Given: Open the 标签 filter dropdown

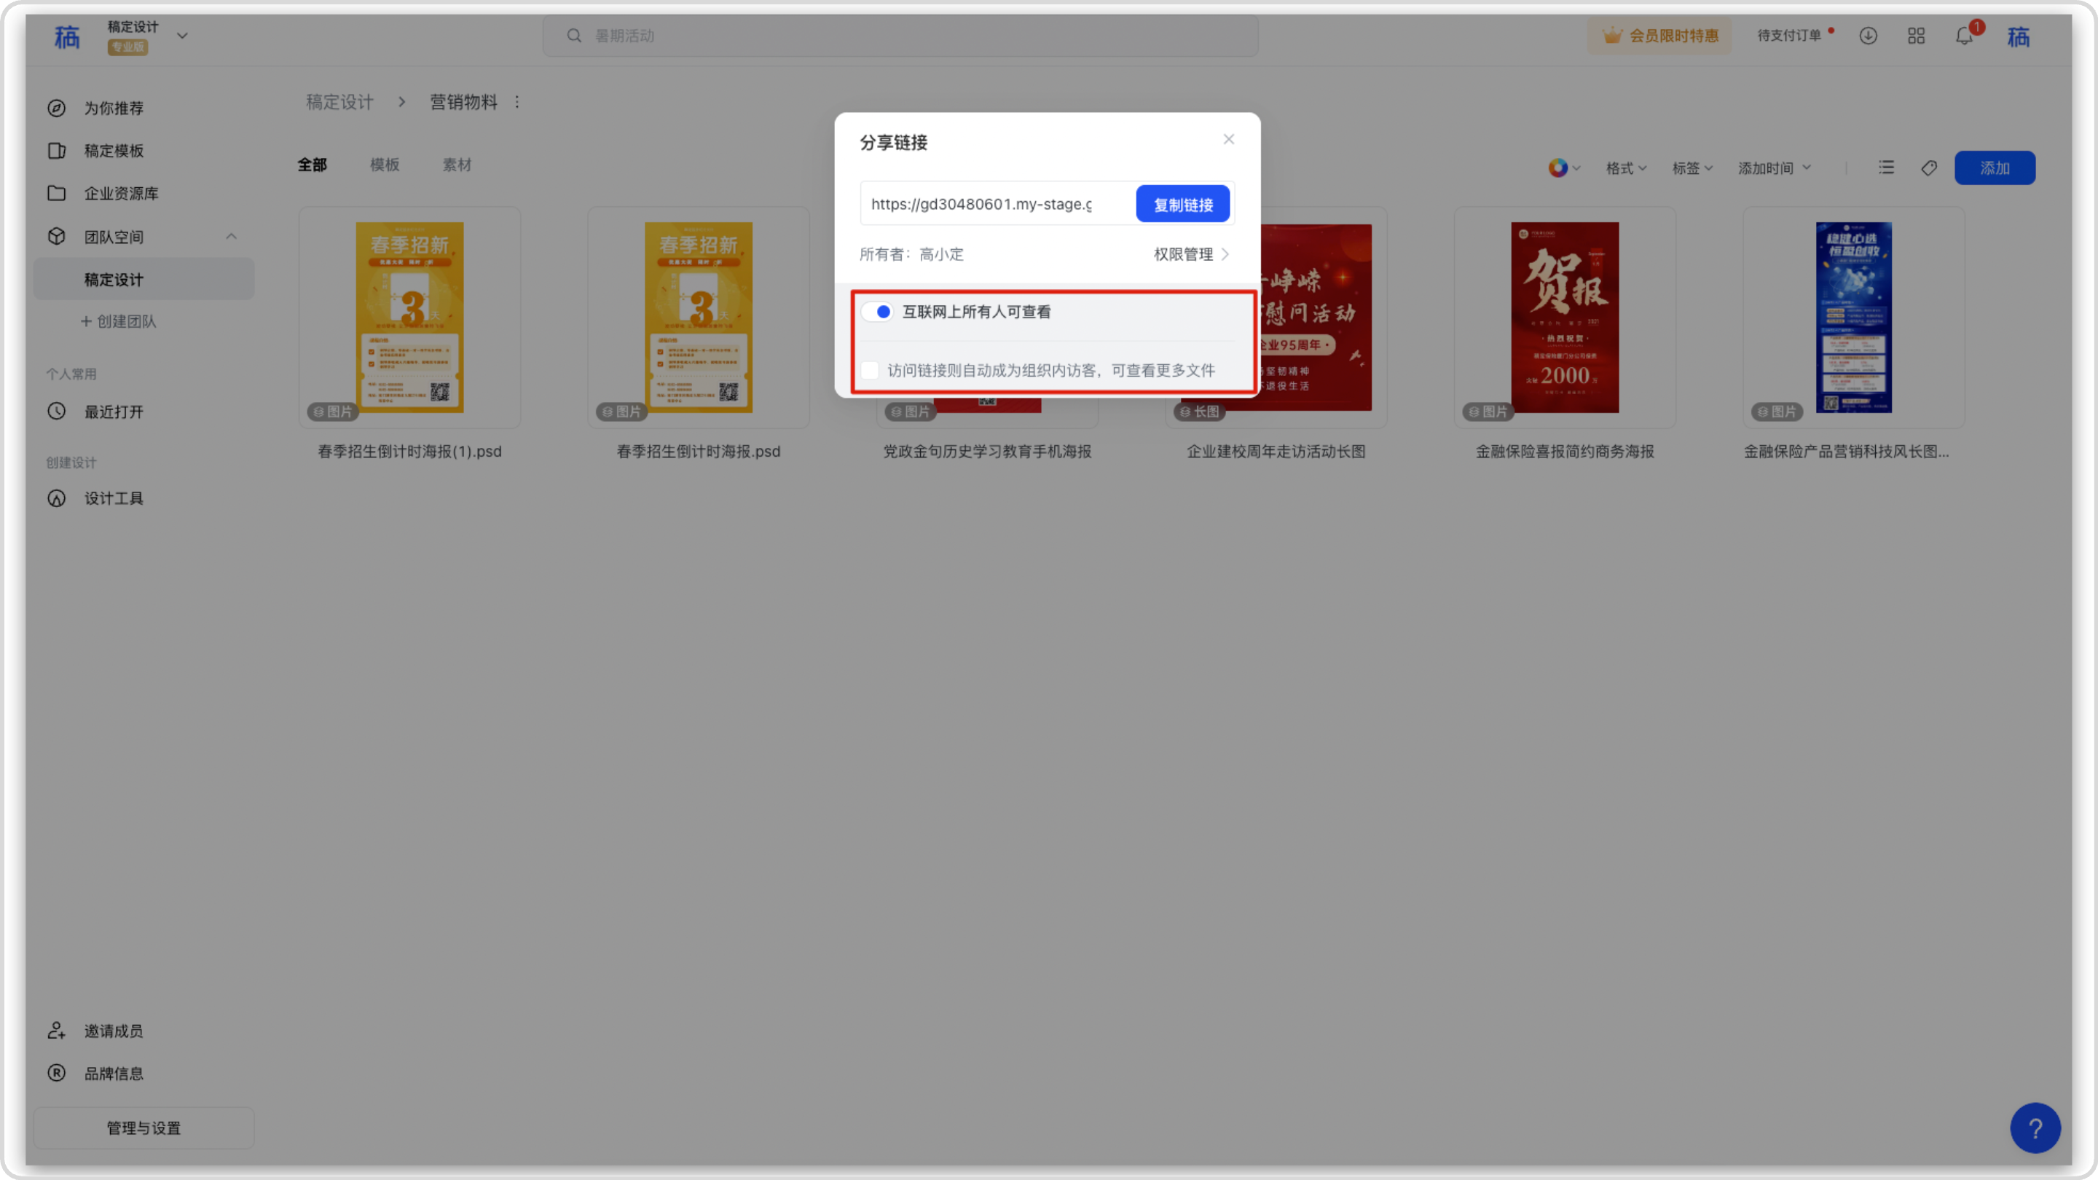Looking at the screenshot, I should (1692, 168).
